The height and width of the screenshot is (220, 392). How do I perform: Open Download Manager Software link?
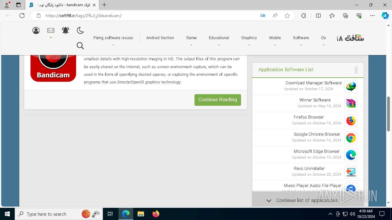pos(314,83)
